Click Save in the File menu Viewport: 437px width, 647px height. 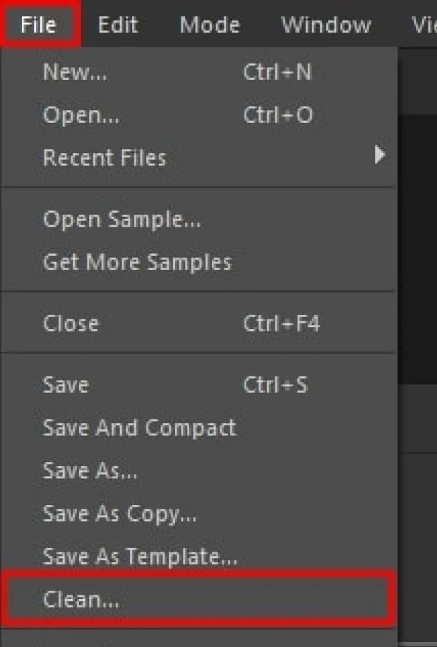coord(66,385)
